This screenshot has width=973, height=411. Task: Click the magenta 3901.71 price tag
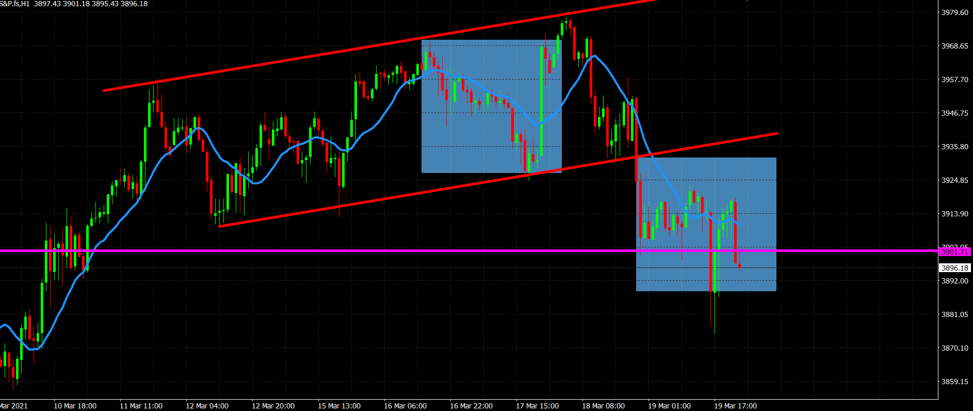pyautogui.click(x=954, y=252)
